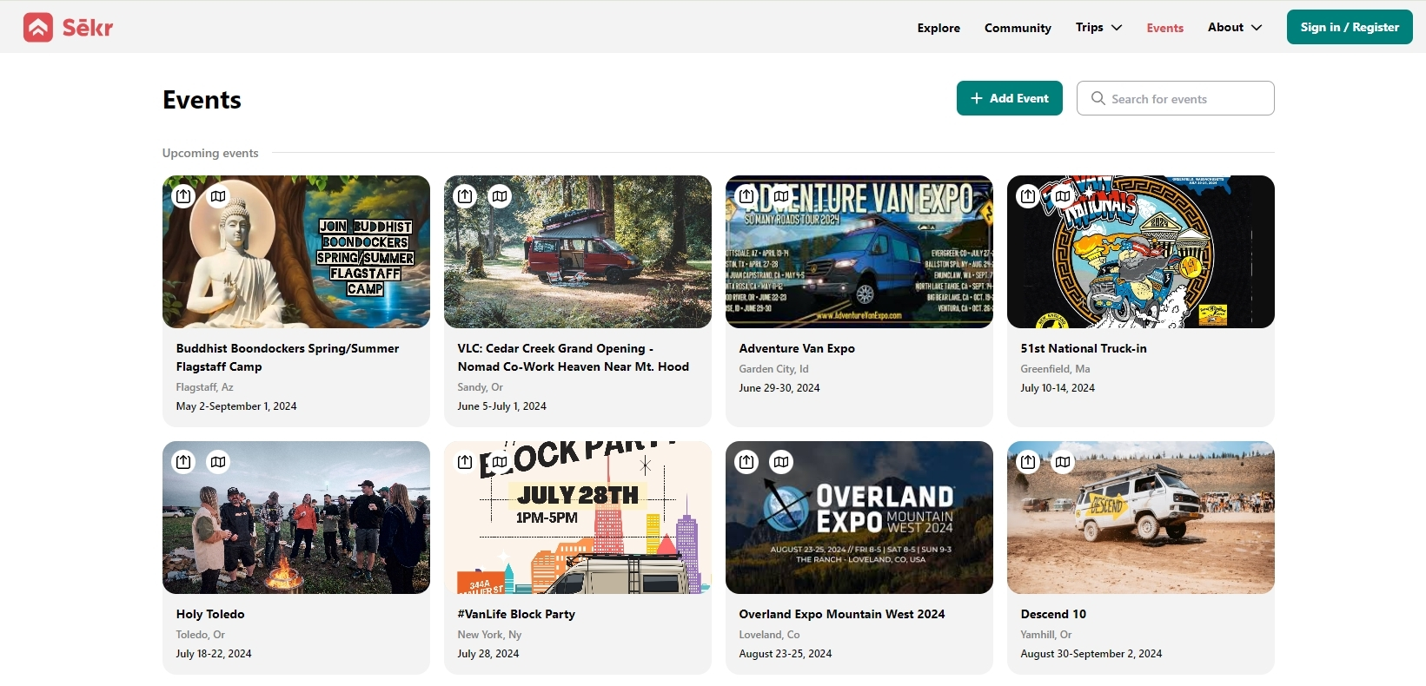Share the Buddhist Boondockers event
Image resolution: width=1426 pixels, height=686 pixels.
(x=183, y=196)
